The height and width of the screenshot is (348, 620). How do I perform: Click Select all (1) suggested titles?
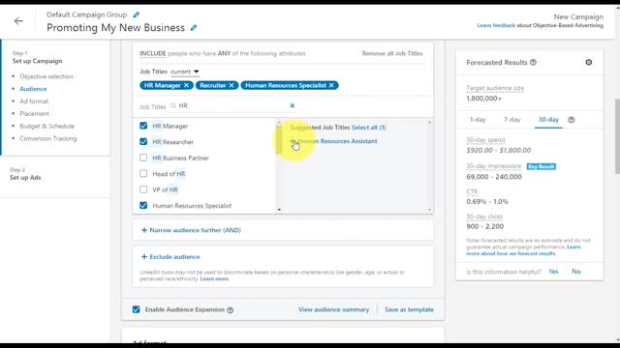pos(368,128)
